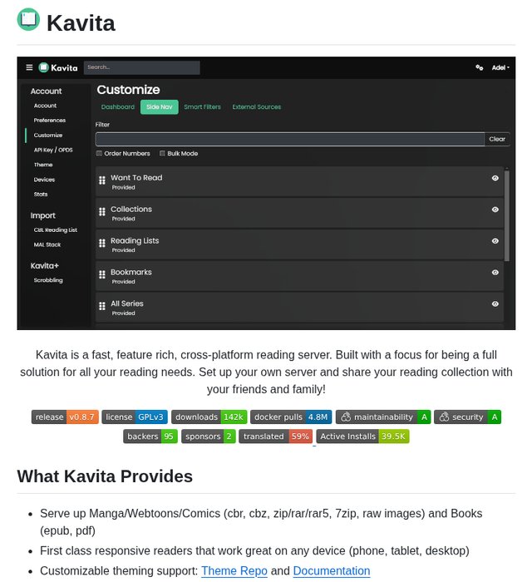Click the Filter text input field
Screen dimensions: 532x582
pyautogui.click(x=289, y=139)
